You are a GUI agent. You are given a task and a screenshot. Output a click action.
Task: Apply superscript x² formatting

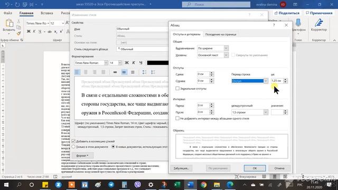coord(61,32)
